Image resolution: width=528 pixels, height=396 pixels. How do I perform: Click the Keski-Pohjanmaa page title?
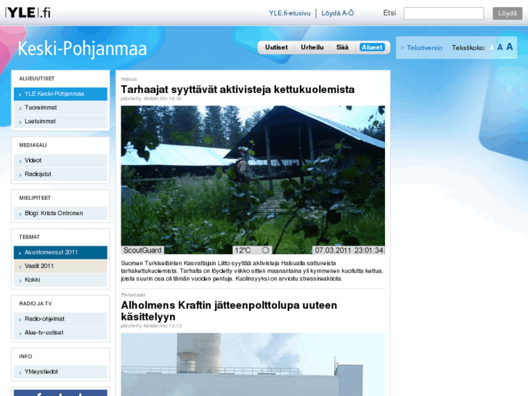[83, 49]
